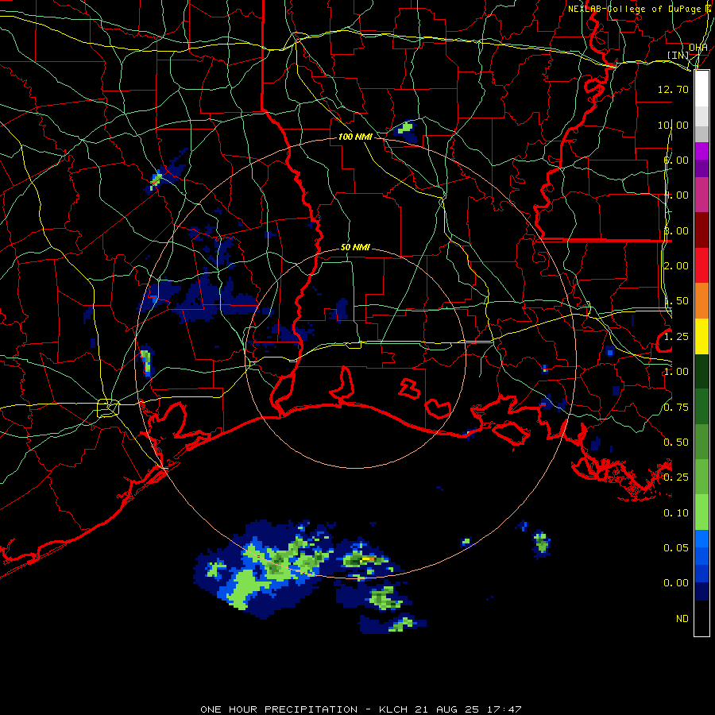Click the orange 1.50 legend swatch
Image resolution: width=715 pixels, height=715 pixels.
coord(701,300)
